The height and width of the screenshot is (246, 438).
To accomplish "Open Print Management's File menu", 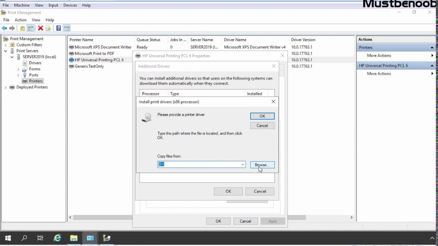I will (x=7, y=20).
